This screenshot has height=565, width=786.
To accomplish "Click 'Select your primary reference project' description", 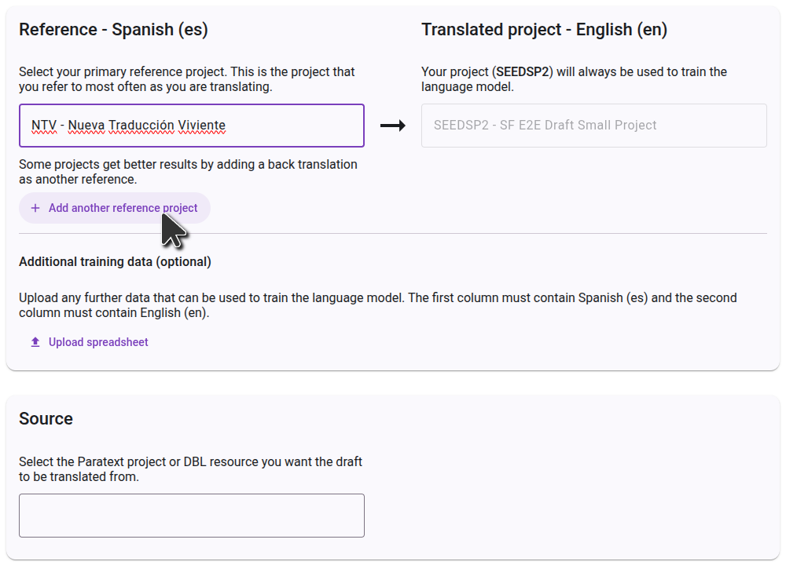I will pyautogui.click(x=186, y=79).
